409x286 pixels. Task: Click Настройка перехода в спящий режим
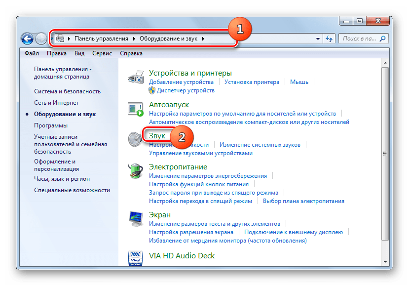point(200,201)
